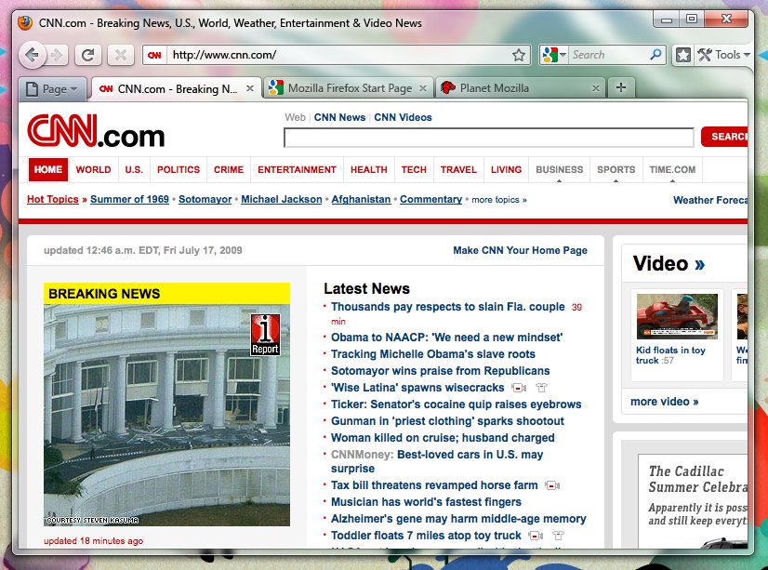Viewport: 768px width, 570px height.
Task: Open the CRIME section
Action: click(229, 170)
